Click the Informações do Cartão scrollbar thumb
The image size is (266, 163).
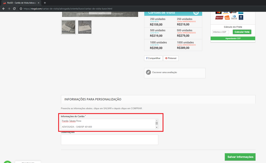157,123
